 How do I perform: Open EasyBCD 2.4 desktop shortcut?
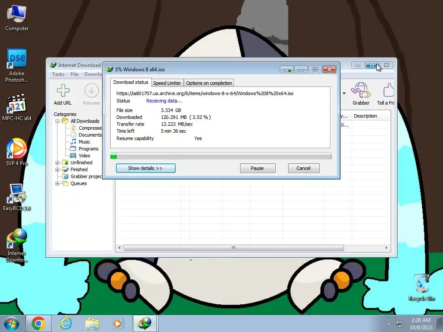pos(17,197)
